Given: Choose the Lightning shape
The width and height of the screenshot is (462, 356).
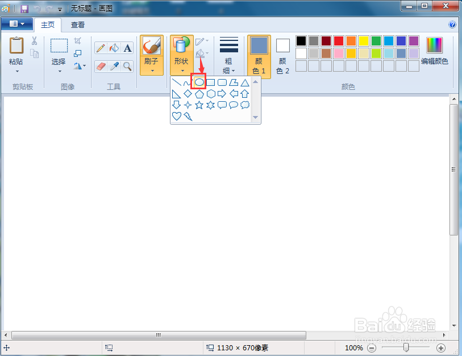Looking at the screenshot, I should pyautogui.click(x=188, y=116).
